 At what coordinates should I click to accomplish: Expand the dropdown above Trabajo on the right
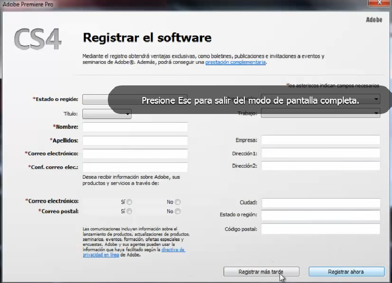(320, 99)
